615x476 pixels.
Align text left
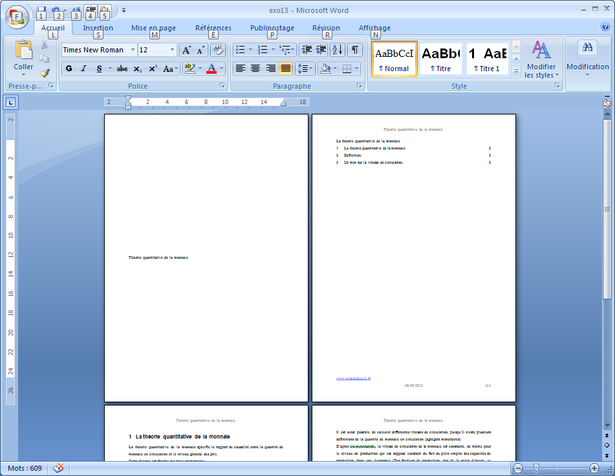pos(241,69)
